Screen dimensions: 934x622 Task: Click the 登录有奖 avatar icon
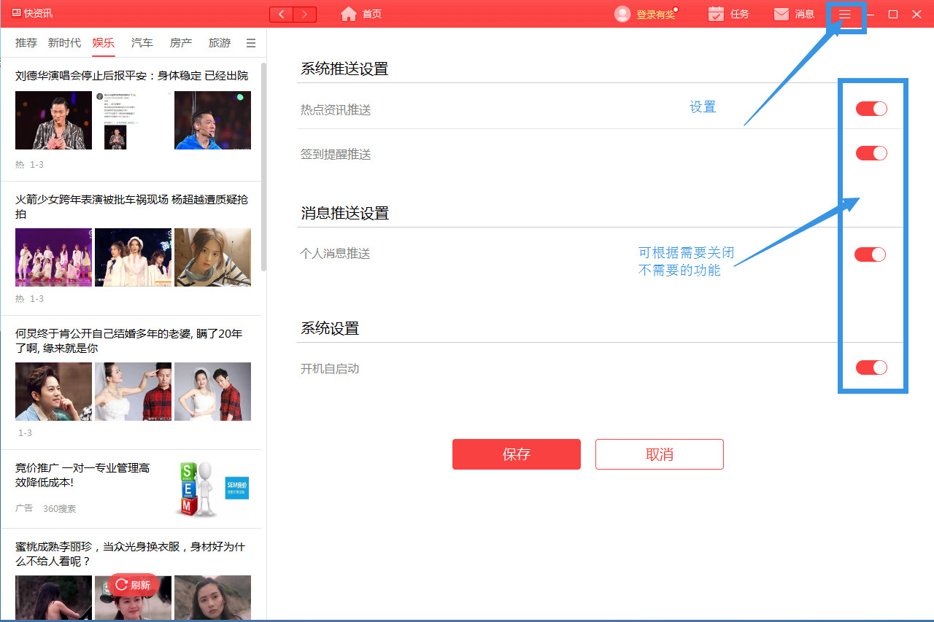point(622,13)
